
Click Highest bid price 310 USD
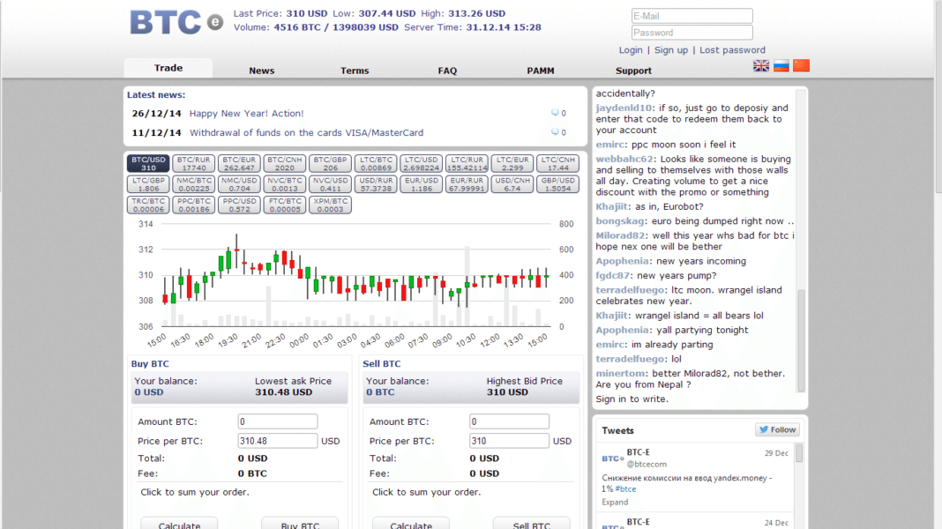click(507, 392)
